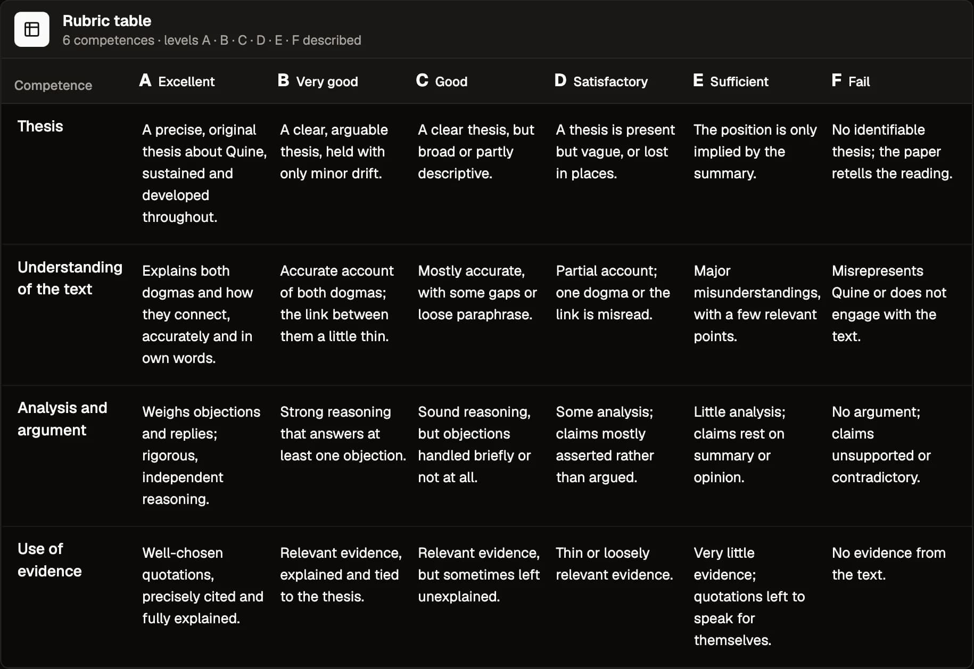The height and width of the screenshot is (669, 974).
Task: Select the Excellent Thesis descriptor about Quine
Action: point(204,174)
